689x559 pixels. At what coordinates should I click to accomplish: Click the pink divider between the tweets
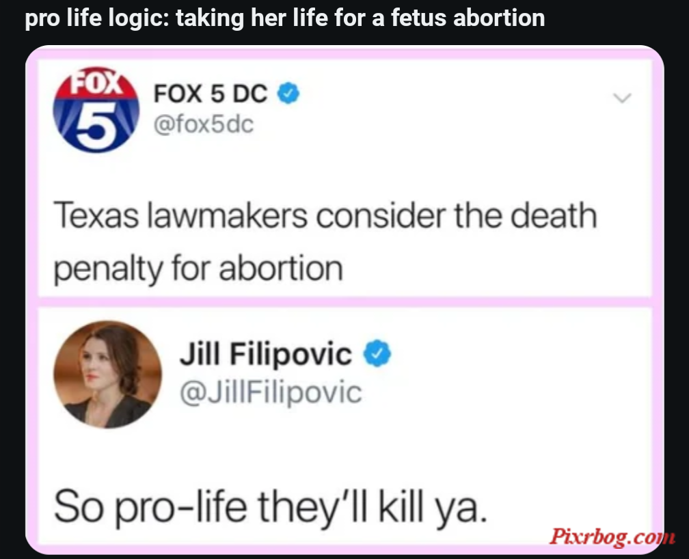(x=345, y=302)
